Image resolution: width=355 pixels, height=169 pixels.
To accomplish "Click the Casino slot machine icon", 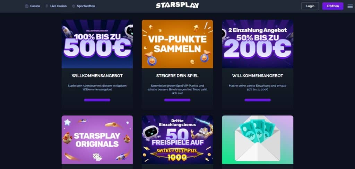I will point(27,6).
